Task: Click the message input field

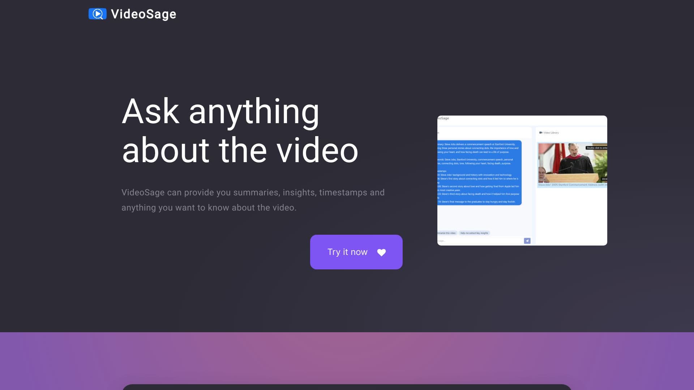Action: pyautogui.click(x=470, y=240)
